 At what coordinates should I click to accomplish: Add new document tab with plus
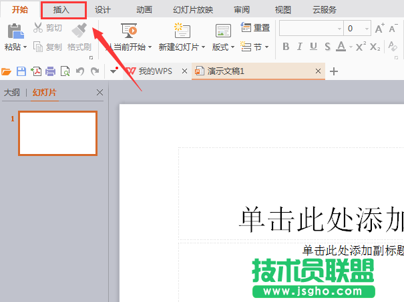pos(334,71)
